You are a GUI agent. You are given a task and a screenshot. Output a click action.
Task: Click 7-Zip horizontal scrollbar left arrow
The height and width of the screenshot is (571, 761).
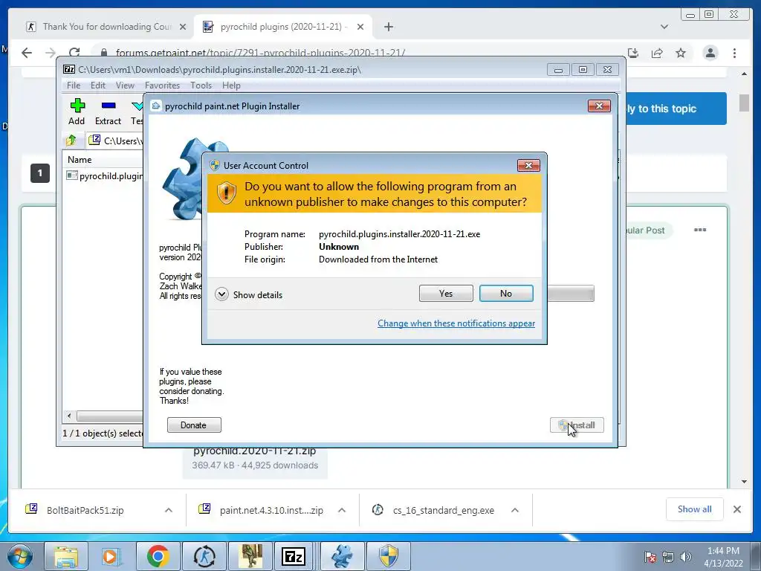point(69,416)
